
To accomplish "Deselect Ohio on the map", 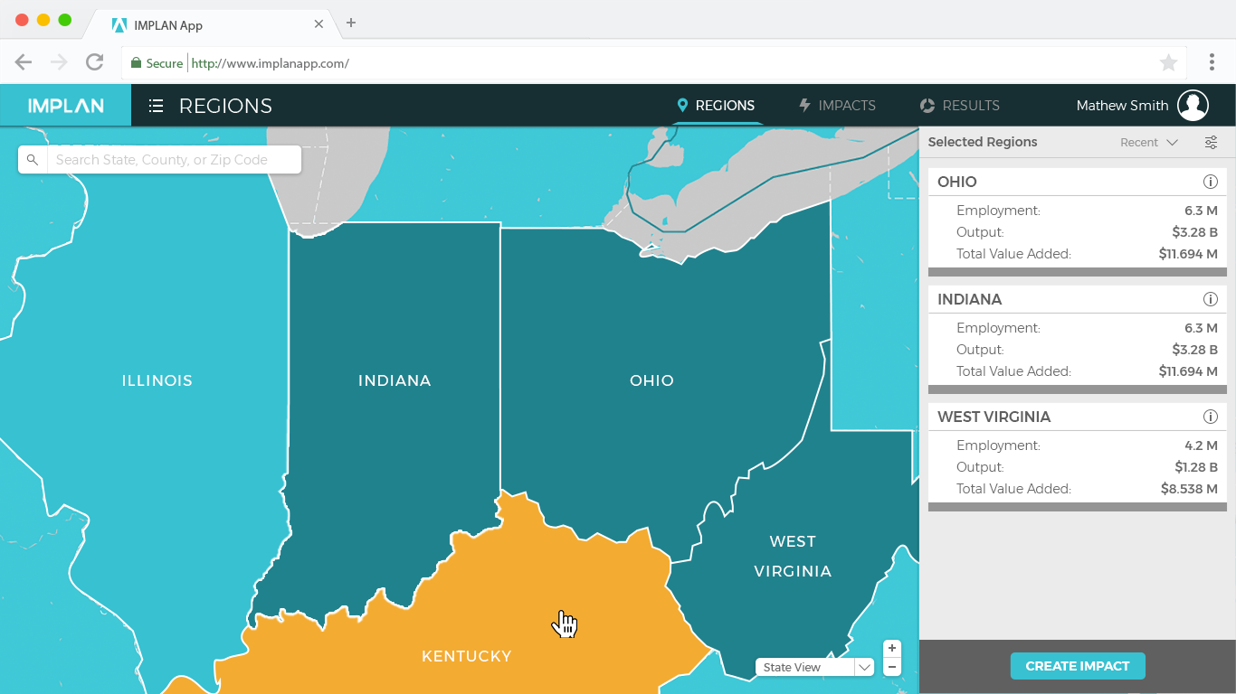I will 651,380.
